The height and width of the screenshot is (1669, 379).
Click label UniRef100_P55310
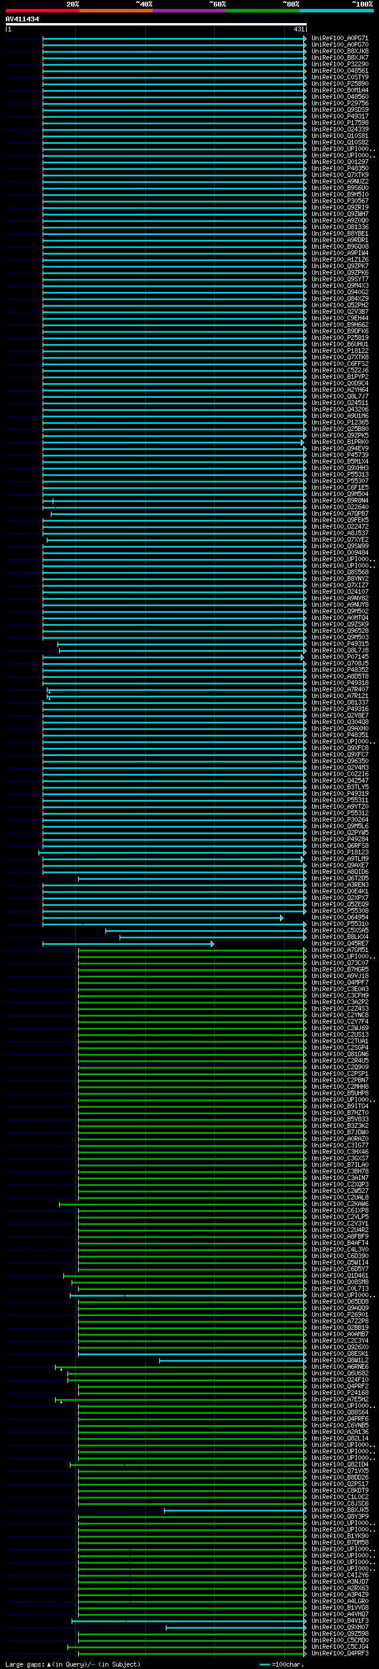click(340, 924)
